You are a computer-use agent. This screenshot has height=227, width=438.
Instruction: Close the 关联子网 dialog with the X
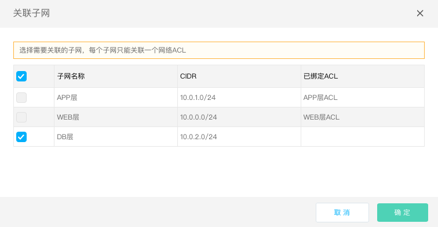click(x=420, y=13)
